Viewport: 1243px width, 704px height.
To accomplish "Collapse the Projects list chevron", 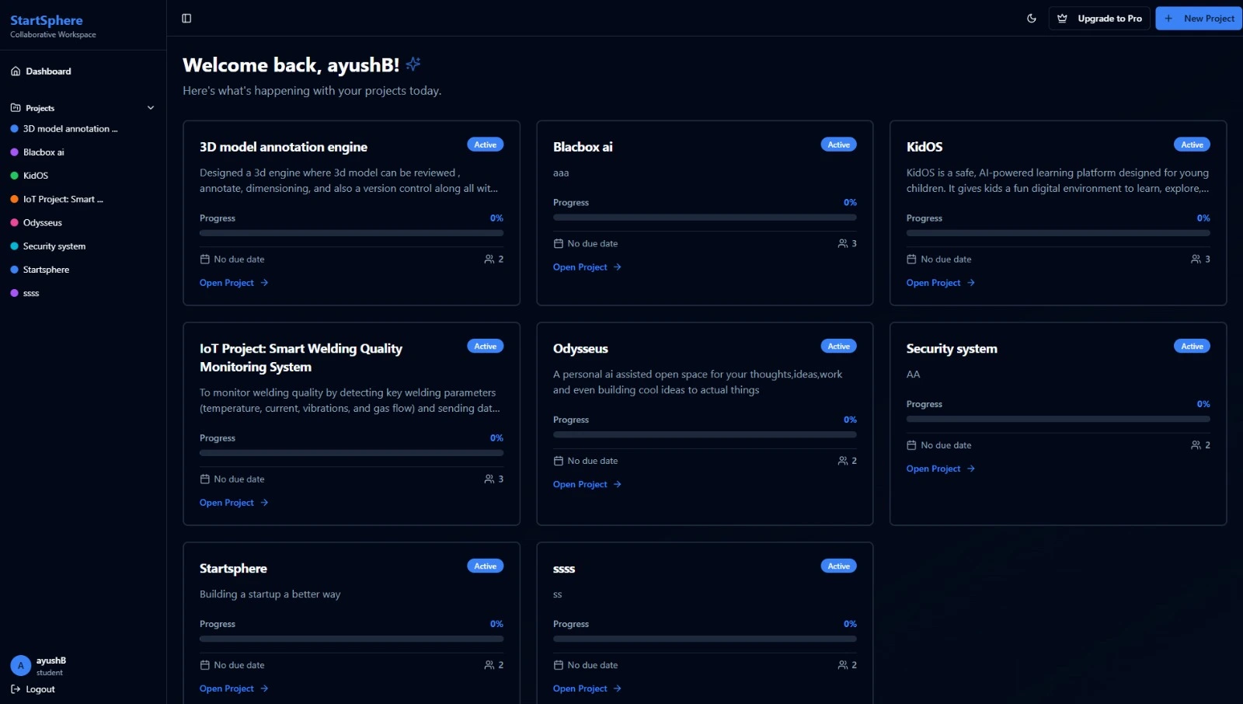I will pyautogui.click(x=151, y=108).
